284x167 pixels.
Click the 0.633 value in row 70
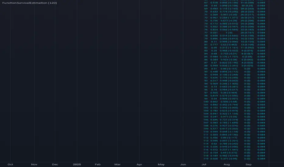(214, 12)
